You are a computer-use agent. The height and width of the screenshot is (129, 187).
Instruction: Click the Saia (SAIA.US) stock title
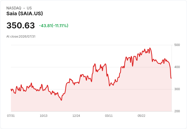click(25, 13)
